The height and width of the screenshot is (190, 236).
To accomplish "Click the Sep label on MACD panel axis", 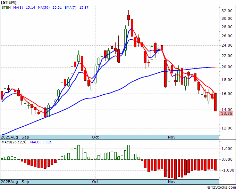I will (x=25, y=182).
